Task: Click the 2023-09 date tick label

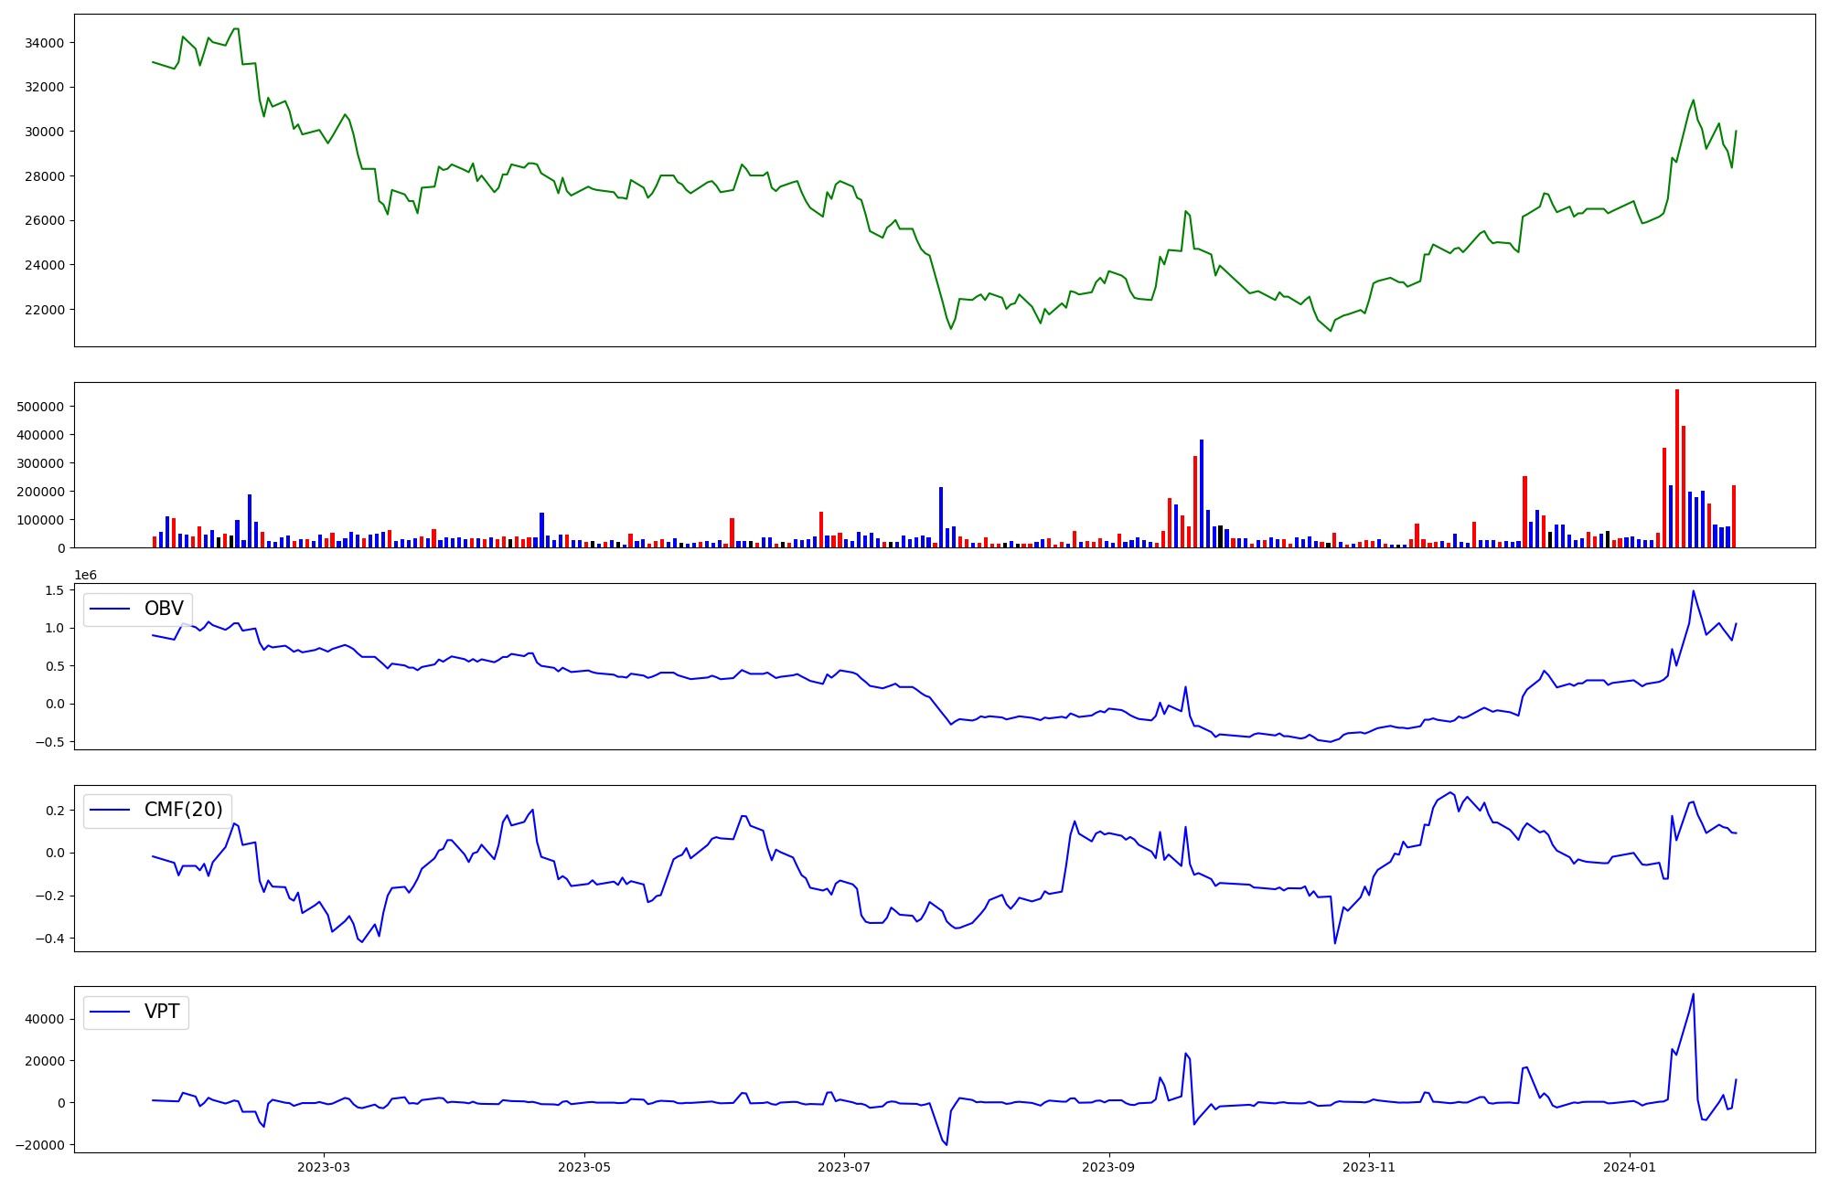Action: [1109, 1167]
